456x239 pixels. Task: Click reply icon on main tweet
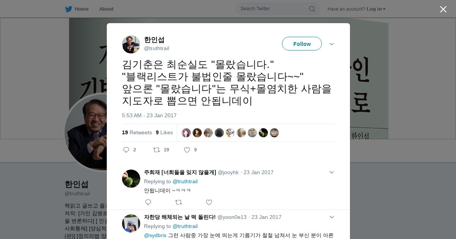pyautogui.click(x=126, y=150)
